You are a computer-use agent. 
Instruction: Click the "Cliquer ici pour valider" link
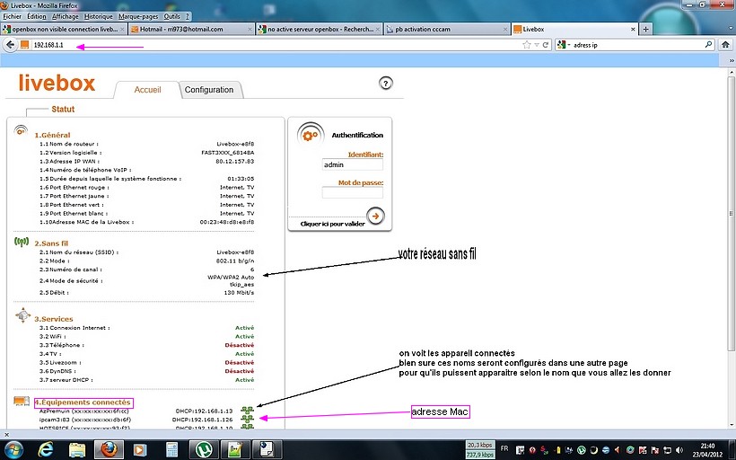tap(332, 224)
